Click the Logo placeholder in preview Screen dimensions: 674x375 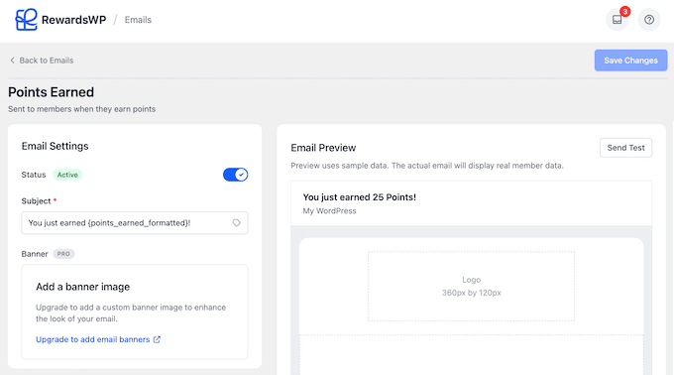(471, 286)
